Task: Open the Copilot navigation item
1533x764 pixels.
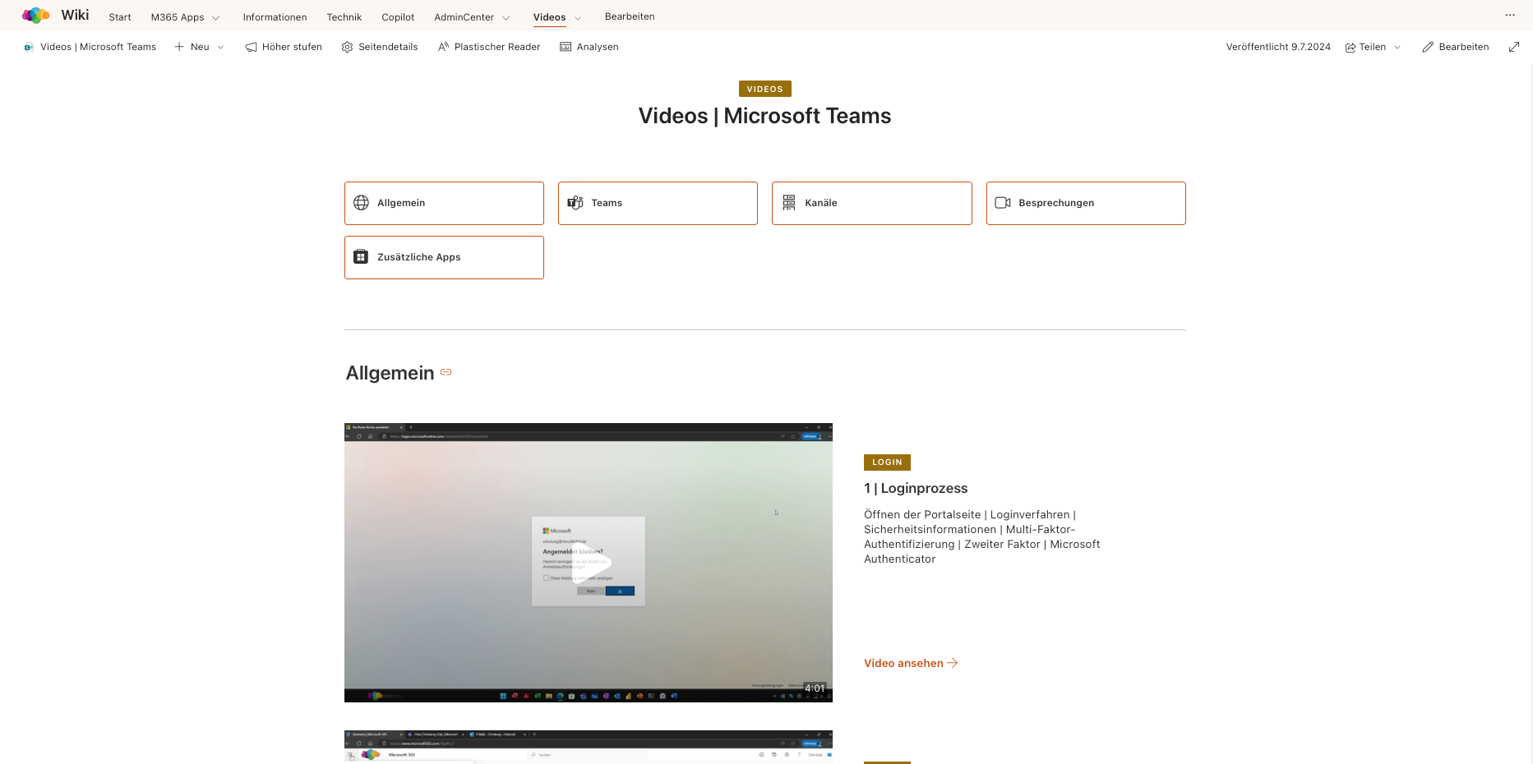Action: [398, 17]
